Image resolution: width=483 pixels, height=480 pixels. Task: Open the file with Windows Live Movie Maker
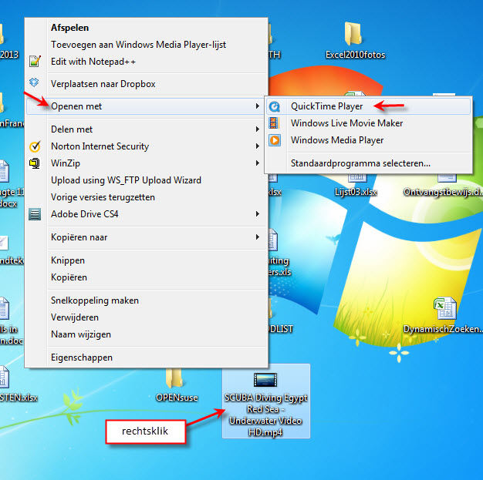(369, 123)
